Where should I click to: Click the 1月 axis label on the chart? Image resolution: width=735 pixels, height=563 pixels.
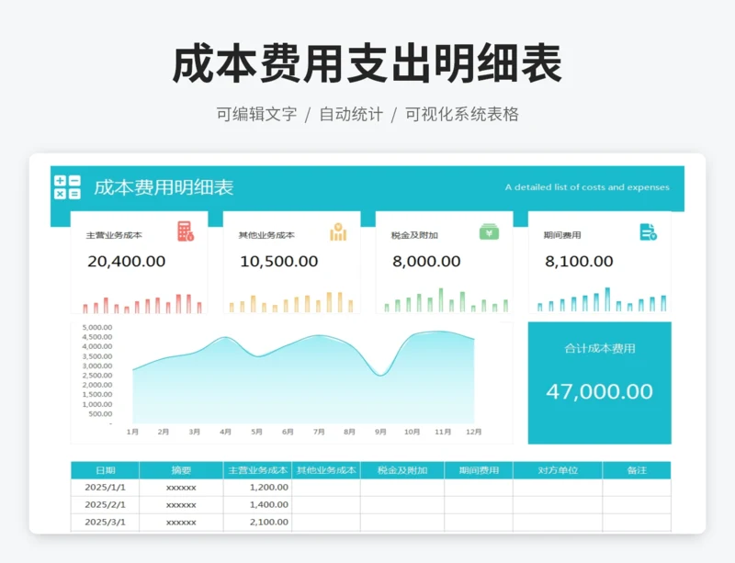132,432
